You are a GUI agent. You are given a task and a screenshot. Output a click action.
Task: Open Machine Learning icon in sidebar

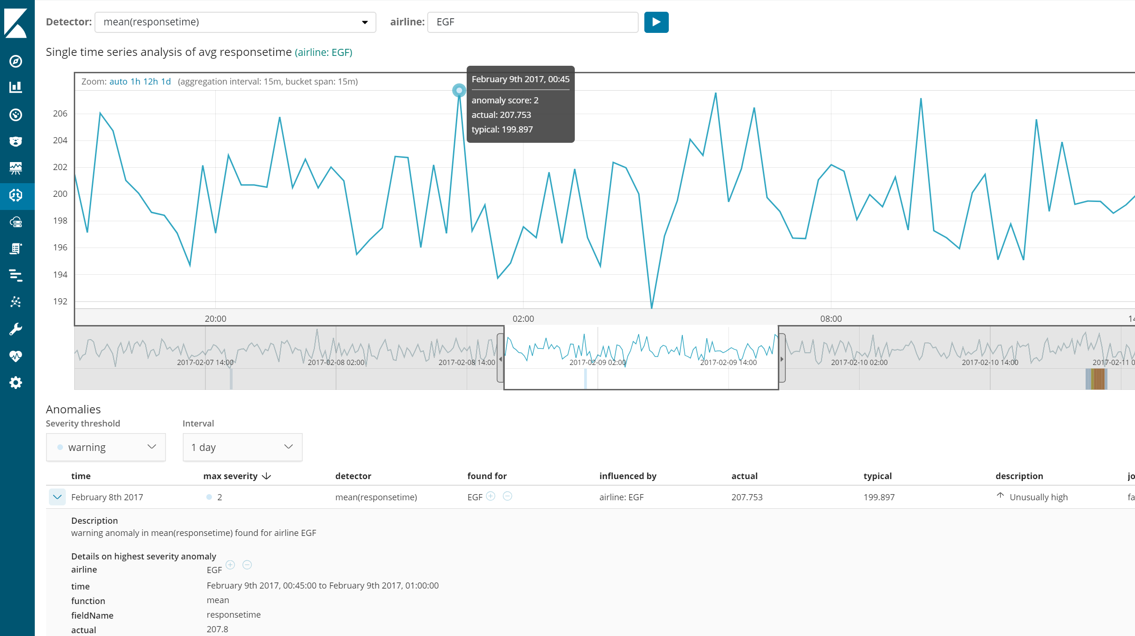tap(16, 195)
